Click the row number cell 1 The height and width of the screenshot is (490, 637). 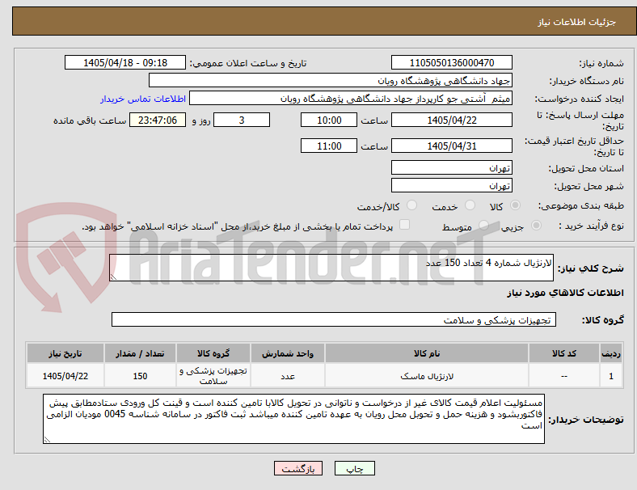click(610, 376)
